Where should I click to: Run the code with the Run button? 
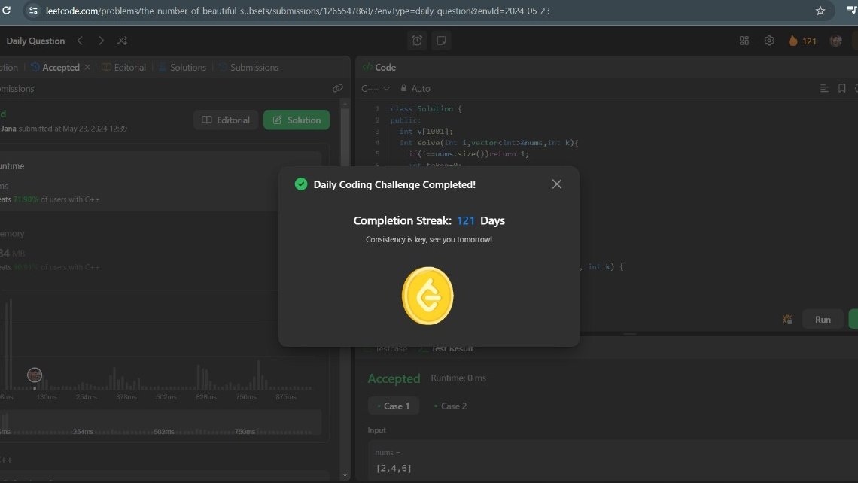pyautogui.click(x=823, y=319)
